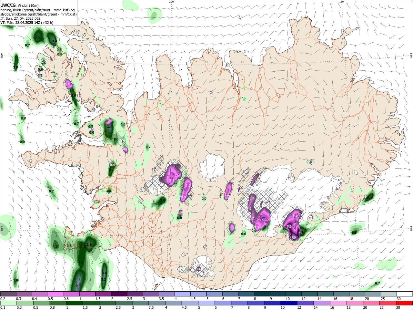Viewport: 413px width, 310px height.
Task: Click the bright red 30 swatch in rain legend
Action: tap(405, 303)
